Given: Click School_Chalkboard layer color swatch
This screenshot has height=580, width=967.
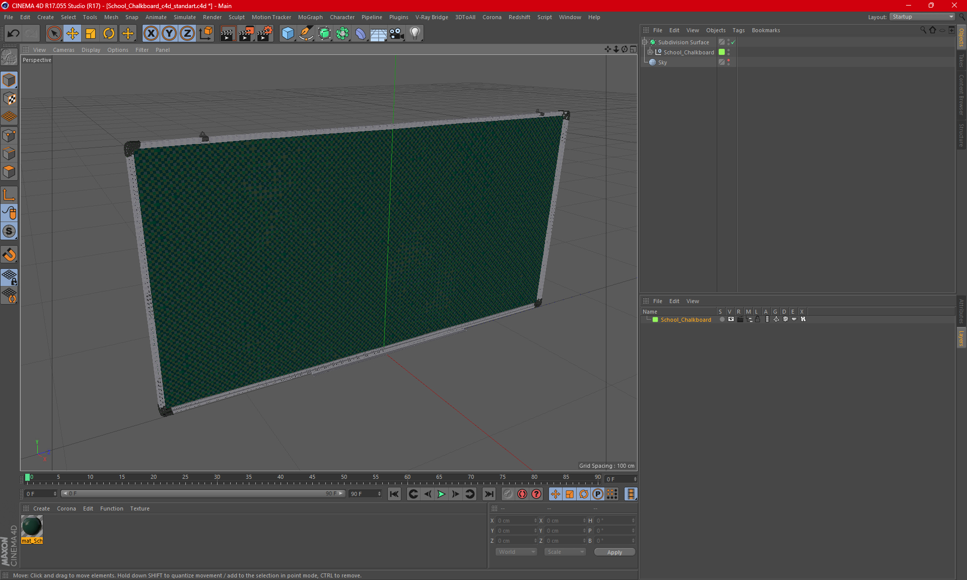Looking at the screenshot, I should pyautogui.click(x=655, y=320).
